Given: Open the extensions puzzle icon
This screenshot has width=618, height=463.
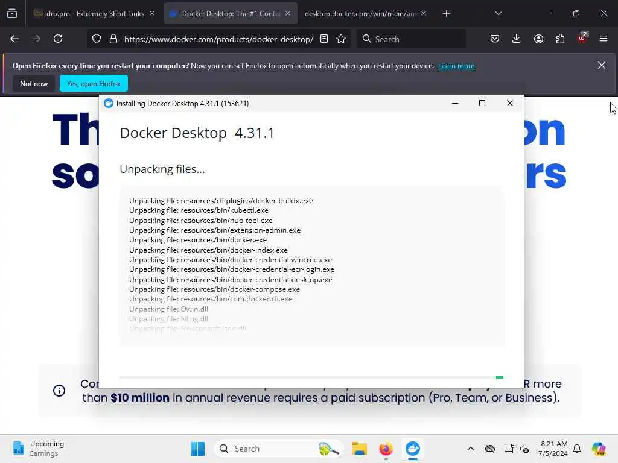Looking at the screenshot, I should (560, 39).
